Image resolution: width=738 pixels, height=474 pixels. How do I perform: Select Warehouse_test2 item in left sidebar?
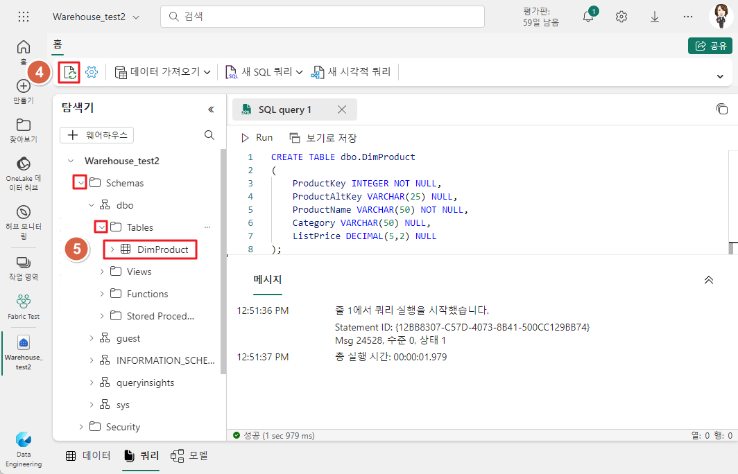point(24,353)
